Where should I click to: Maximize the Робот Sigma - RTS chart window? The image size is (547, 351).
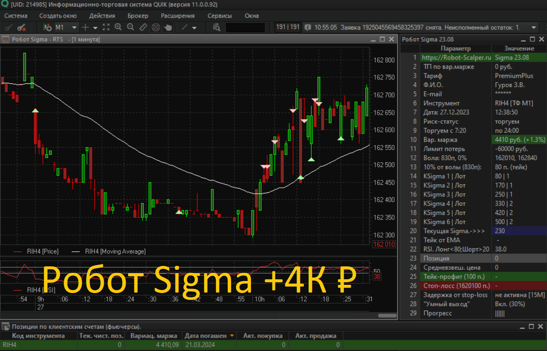click(x=382, y=39)
